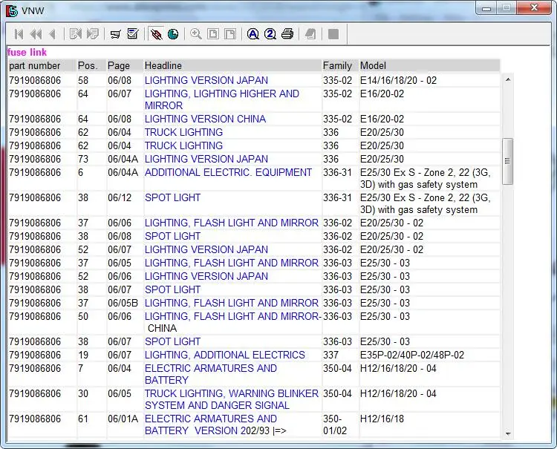557x449 pixels.
Task: Click the scrollbar up arrow
Action: pyautogui.click(x=508, y=79)
